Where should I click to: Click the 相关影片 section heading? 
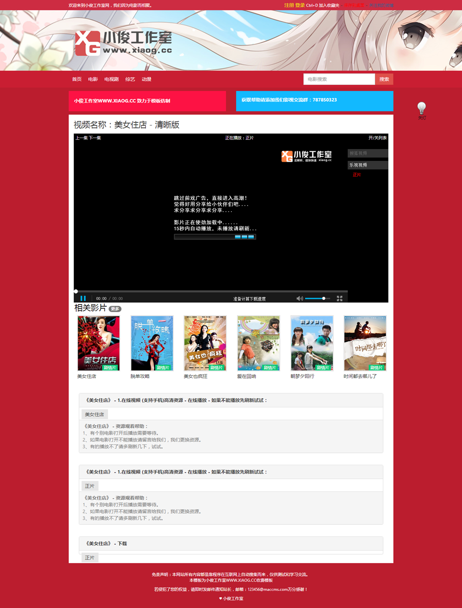tap(91, 308)
